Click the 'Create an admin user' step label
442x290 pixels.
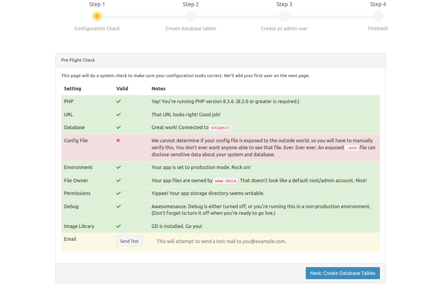click(x=284, y=28)
